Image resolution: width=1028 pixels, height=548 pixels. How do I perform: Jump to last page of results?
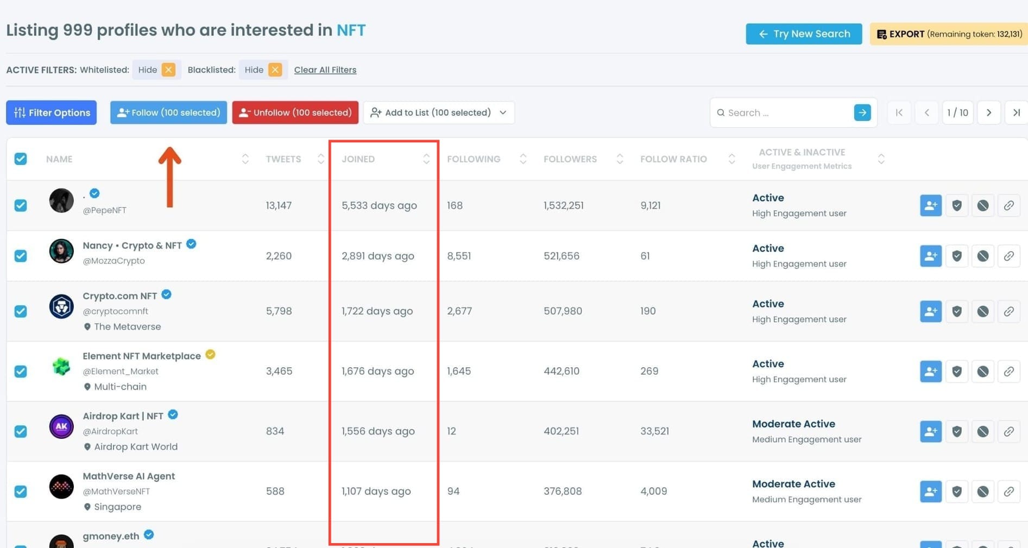point(1016,112)
